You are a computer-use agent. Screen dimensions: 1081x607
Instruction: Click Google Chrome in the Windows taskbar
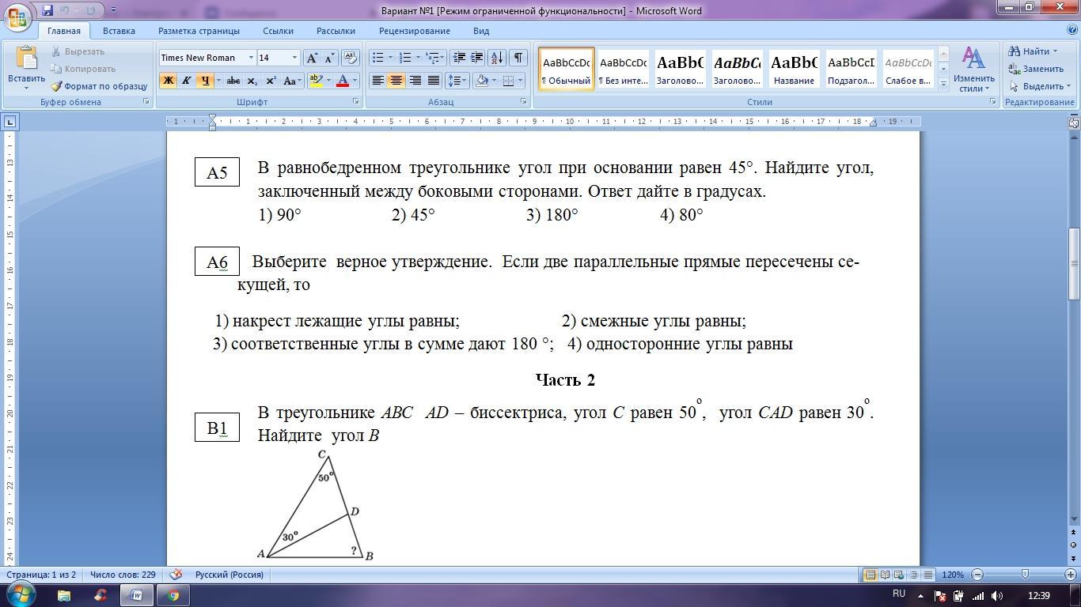(173, 595)
